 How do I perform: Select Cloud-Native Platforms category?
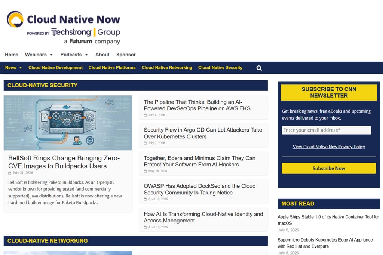(112, 68)
